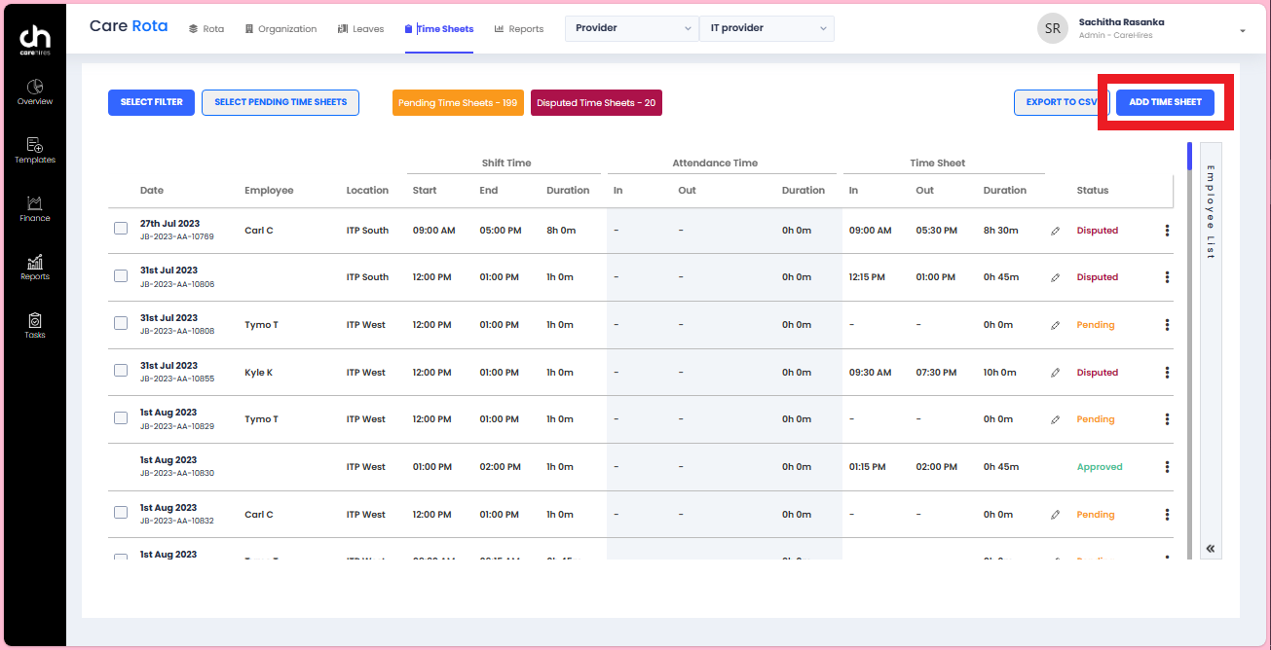Edit the timesheet for JB-2023-AA-10769
The width and height of the screenshot is (1271, 650).
[1055, 232]
